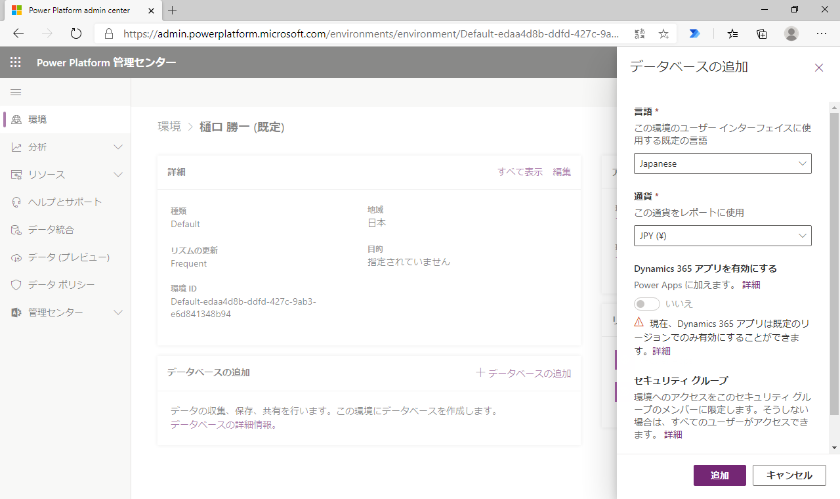Click the ヘルプとサポート headset icon
The height and width of the screenshot is (499, 840).
(x=16, y=202)
